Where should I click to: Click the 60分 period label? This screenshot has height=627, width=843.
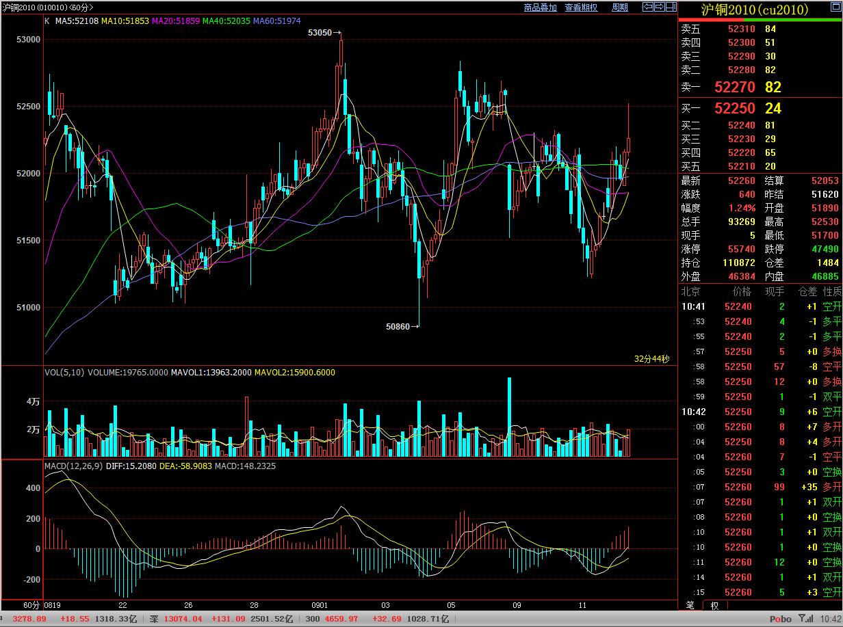[32, 605]
